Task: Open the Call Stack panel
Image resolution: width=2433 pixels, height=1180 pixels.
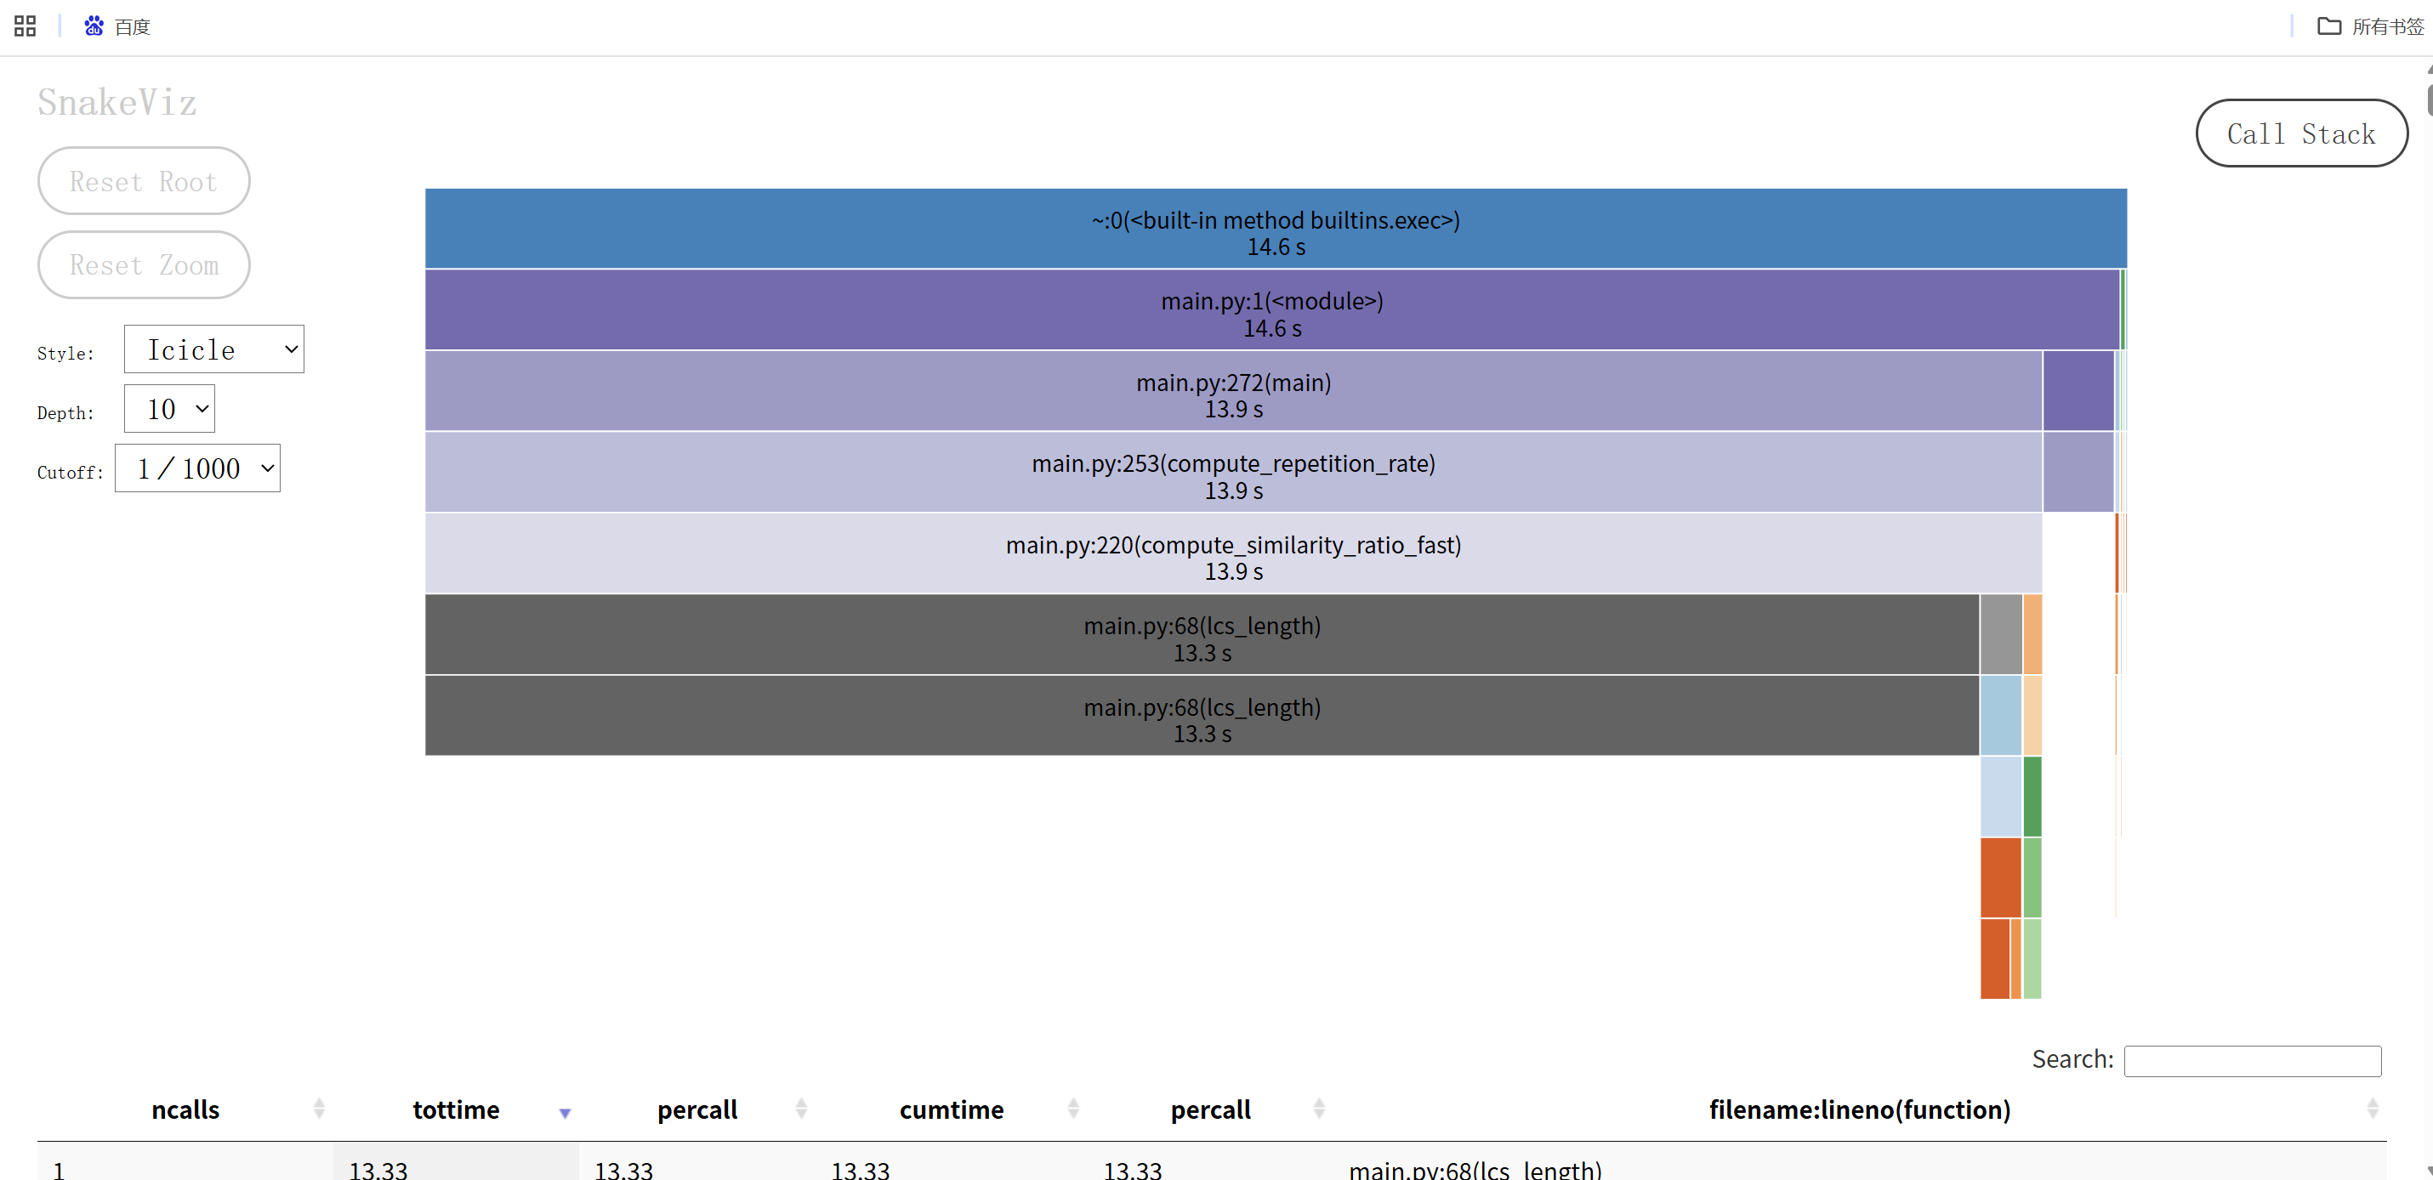Action: pos(2301,133)
